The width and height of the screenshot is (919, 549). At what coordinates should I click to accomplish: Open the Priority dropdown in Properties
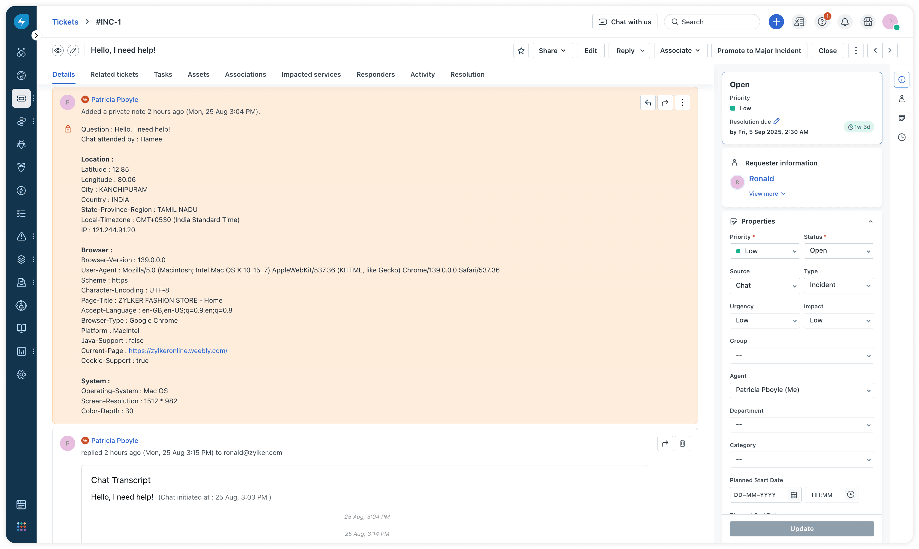pos(765,251)
